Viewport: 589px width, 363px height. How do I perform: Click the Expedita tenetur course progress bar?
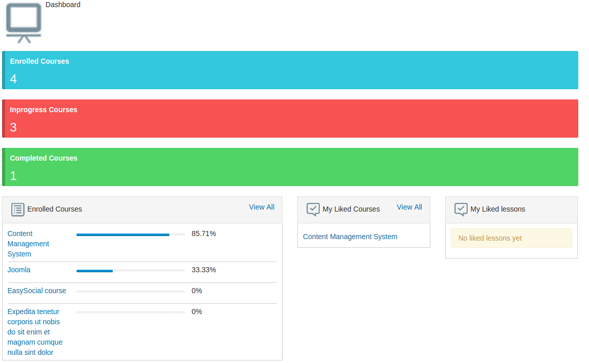pyautogui.click(x=130, y=312)
